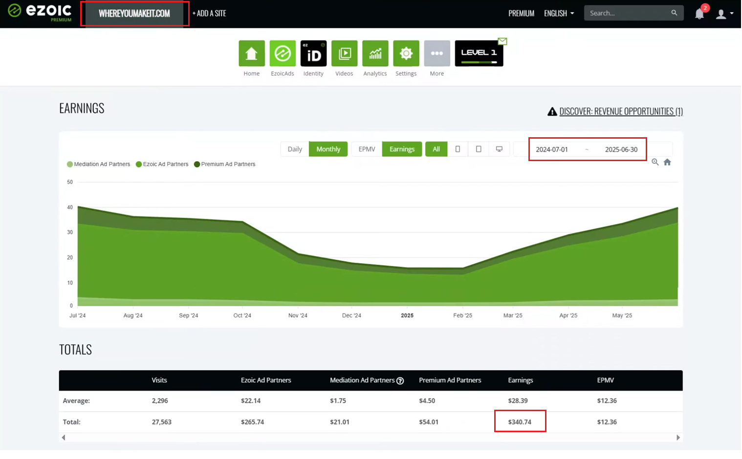Switch chart to Daily view

[x=295, y=149]
